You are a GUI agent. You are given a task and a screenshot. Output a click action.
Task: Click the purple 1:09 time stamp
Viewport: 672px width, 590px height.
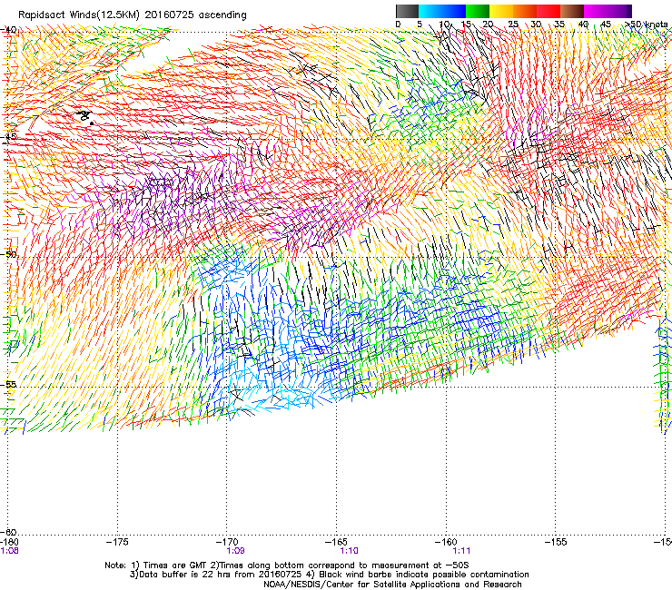click(235, 551)
